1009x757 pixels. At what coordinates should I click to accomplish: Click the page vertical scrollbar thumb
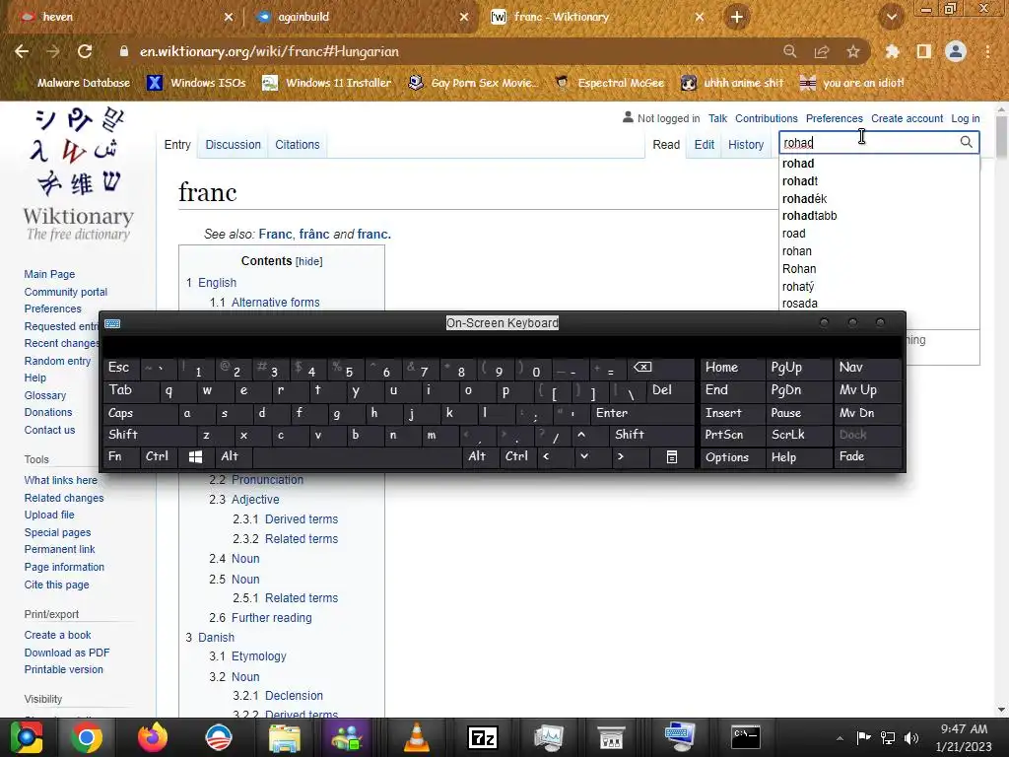pyautogui.click(x=1001, y=136)
